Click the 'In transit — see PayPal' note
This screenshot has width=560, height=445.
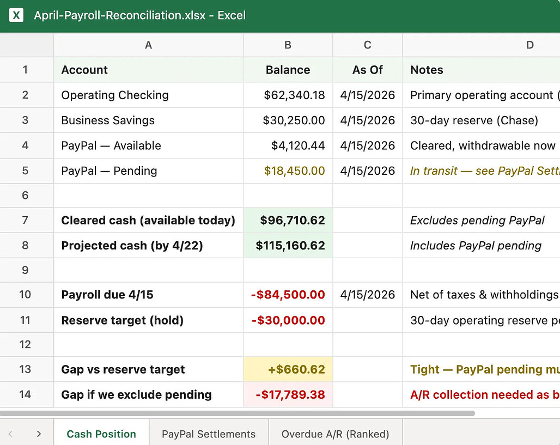[482, 170]
